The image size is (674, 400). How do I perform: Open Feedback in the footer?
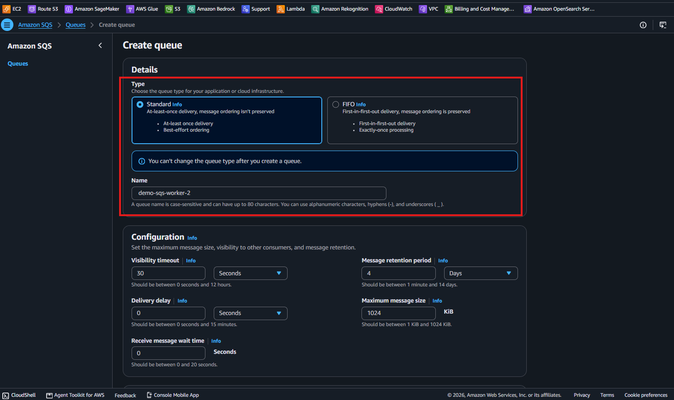pyautogui.click(x=125, y=395)
